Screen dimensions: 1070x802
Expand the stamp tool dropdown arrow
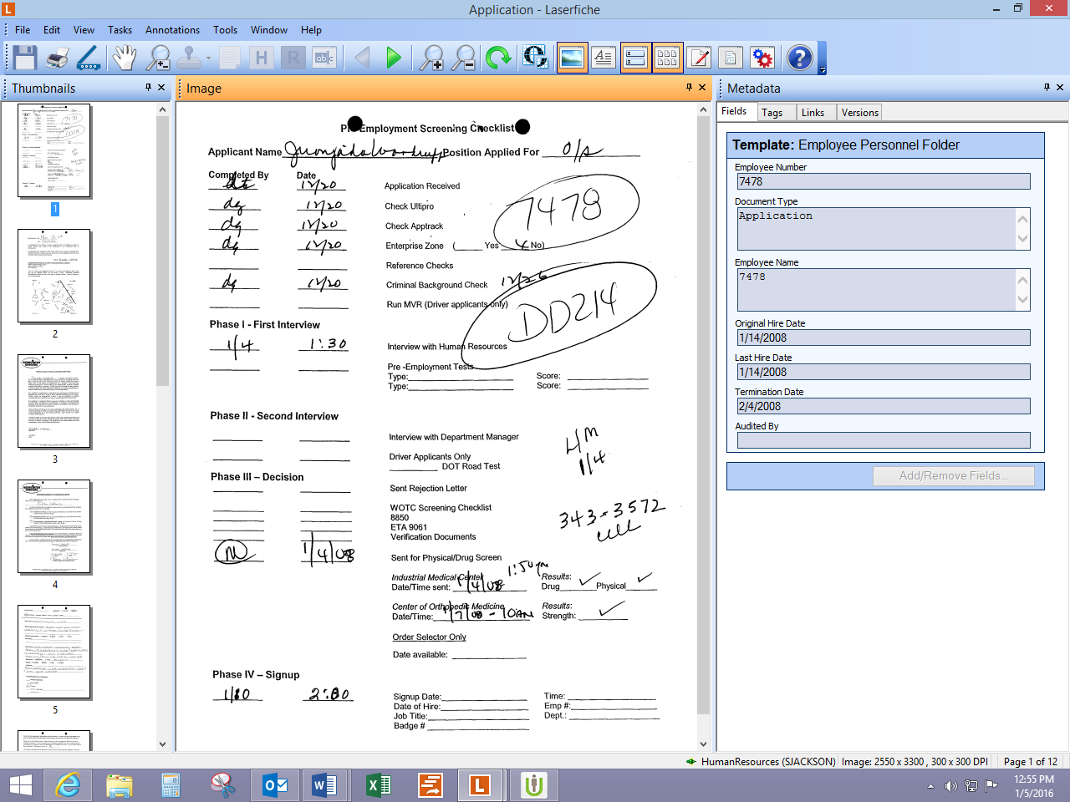pyautogui.click(x=208, y=58)
